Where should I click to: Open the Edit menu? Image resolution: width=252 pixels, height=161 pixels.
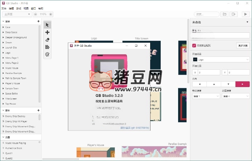coord(11,8)
